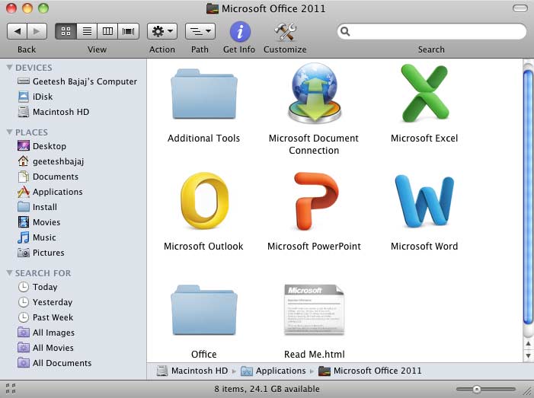Open the Action gear dropdown
This screenshot has height=398, width=534.
tap(162, 32)
